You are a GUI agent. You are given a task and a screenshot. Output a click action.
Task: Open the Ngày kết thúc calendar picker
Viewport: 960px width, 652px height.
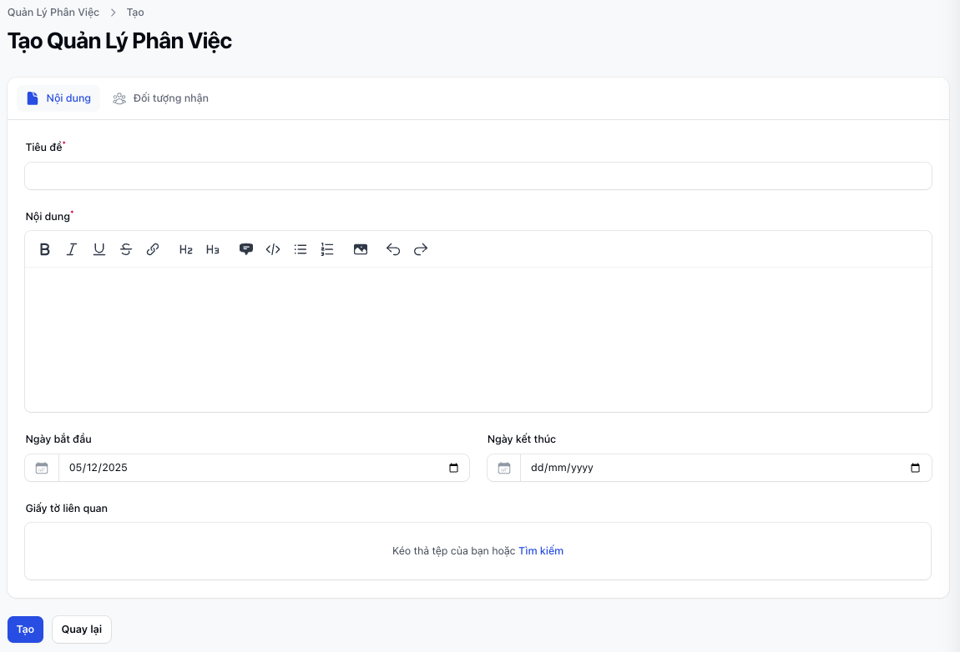click(915, 468)
